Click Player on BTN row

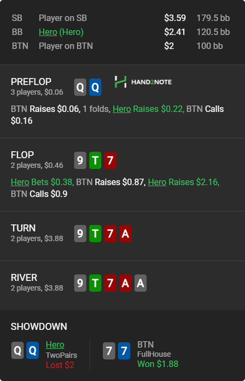click(x=121, y=46)
